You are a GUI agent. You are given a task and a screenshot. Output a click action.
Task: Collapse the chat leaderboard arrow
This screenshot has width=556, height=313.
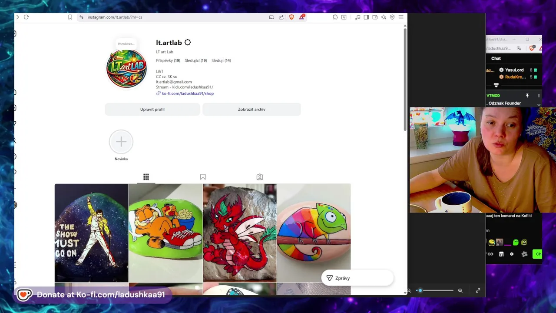click(496, 85)
